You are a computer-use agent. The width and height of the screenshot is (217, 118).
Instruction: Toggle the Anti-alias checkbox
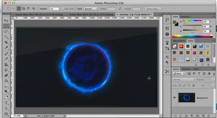pyautogui.click(x=63, y=9)
